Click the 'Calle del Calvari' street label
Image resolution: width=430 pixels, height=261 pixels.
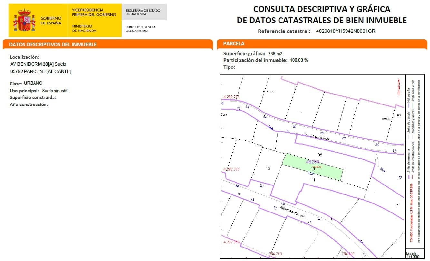click(x=316, y=136)
